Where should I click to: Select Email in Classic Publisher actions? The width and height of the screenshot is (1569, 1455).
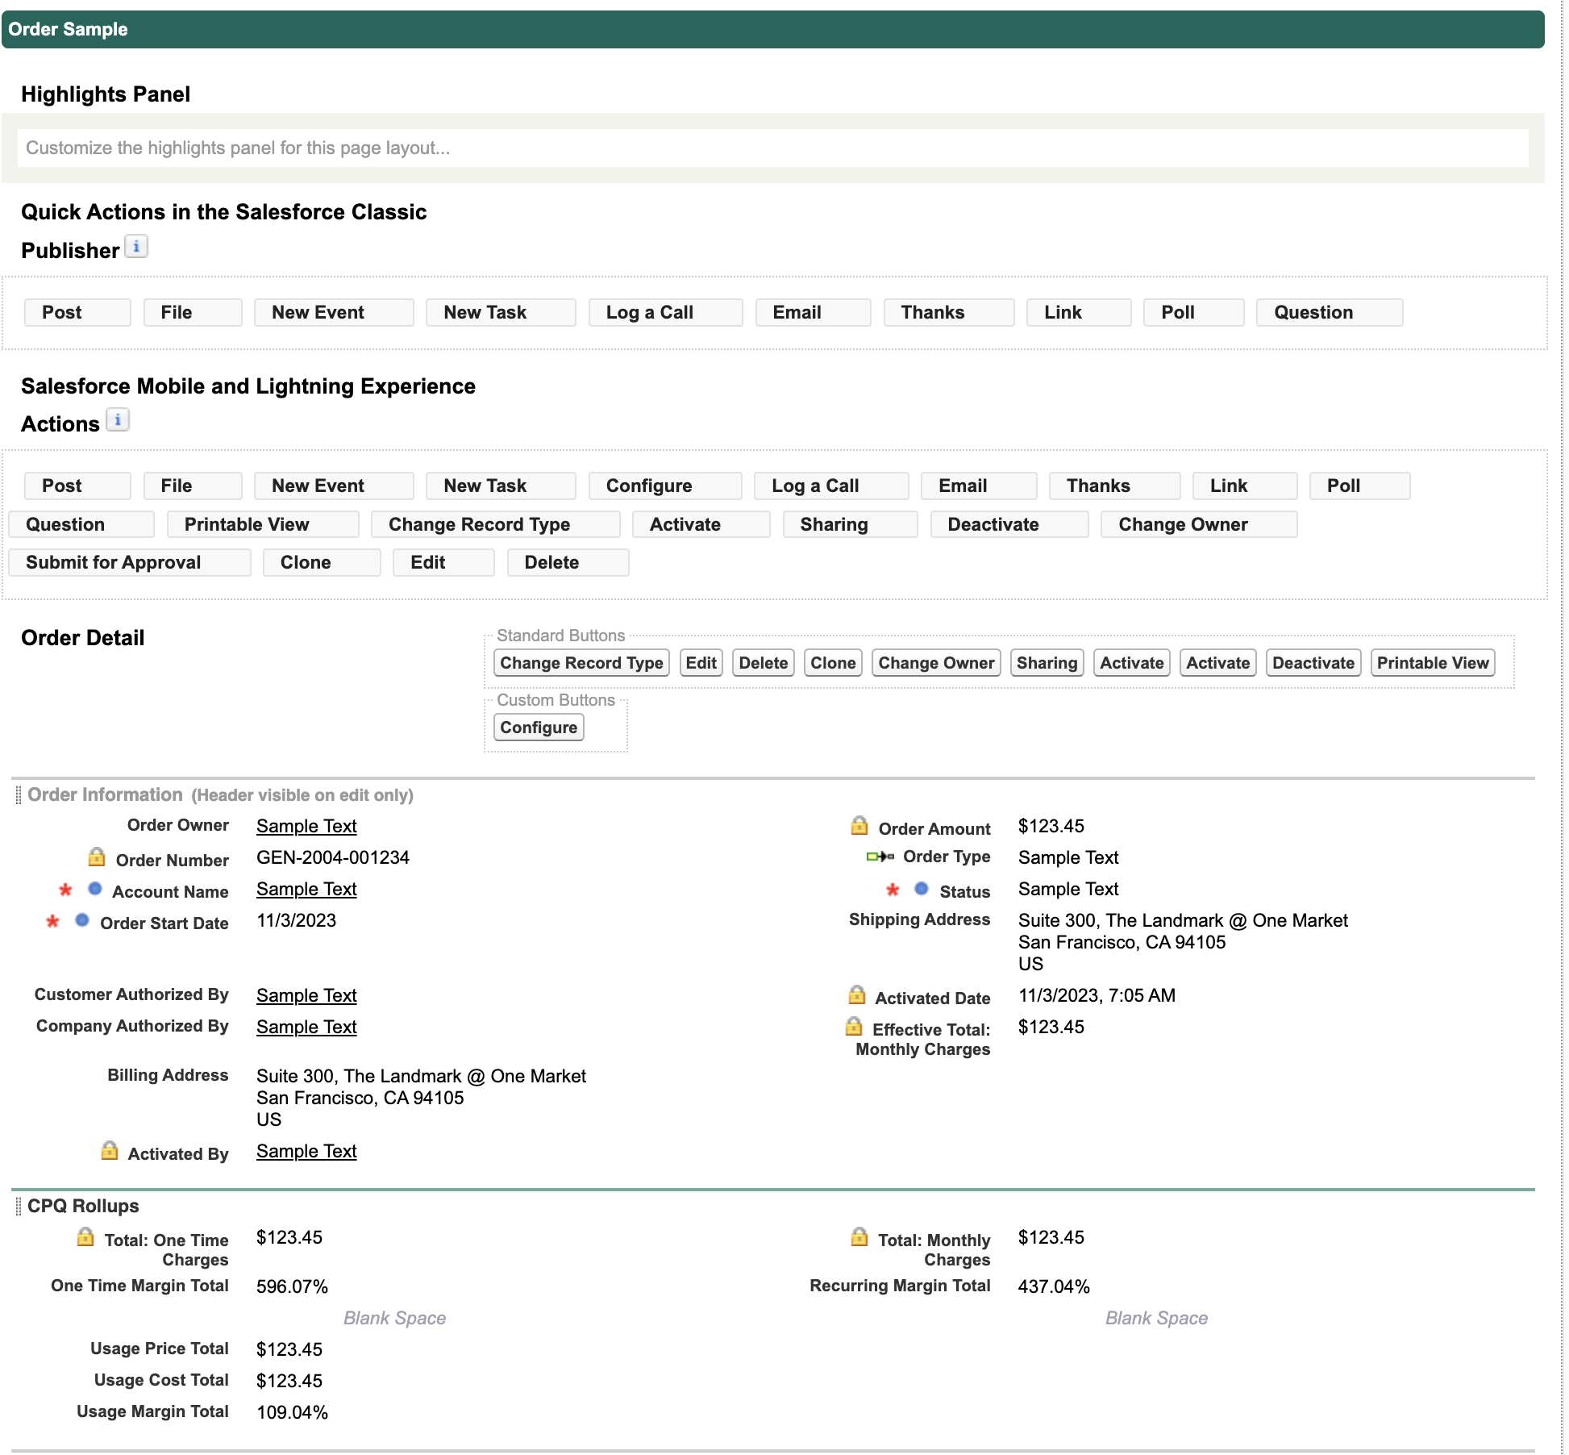(x=813, y=313)
